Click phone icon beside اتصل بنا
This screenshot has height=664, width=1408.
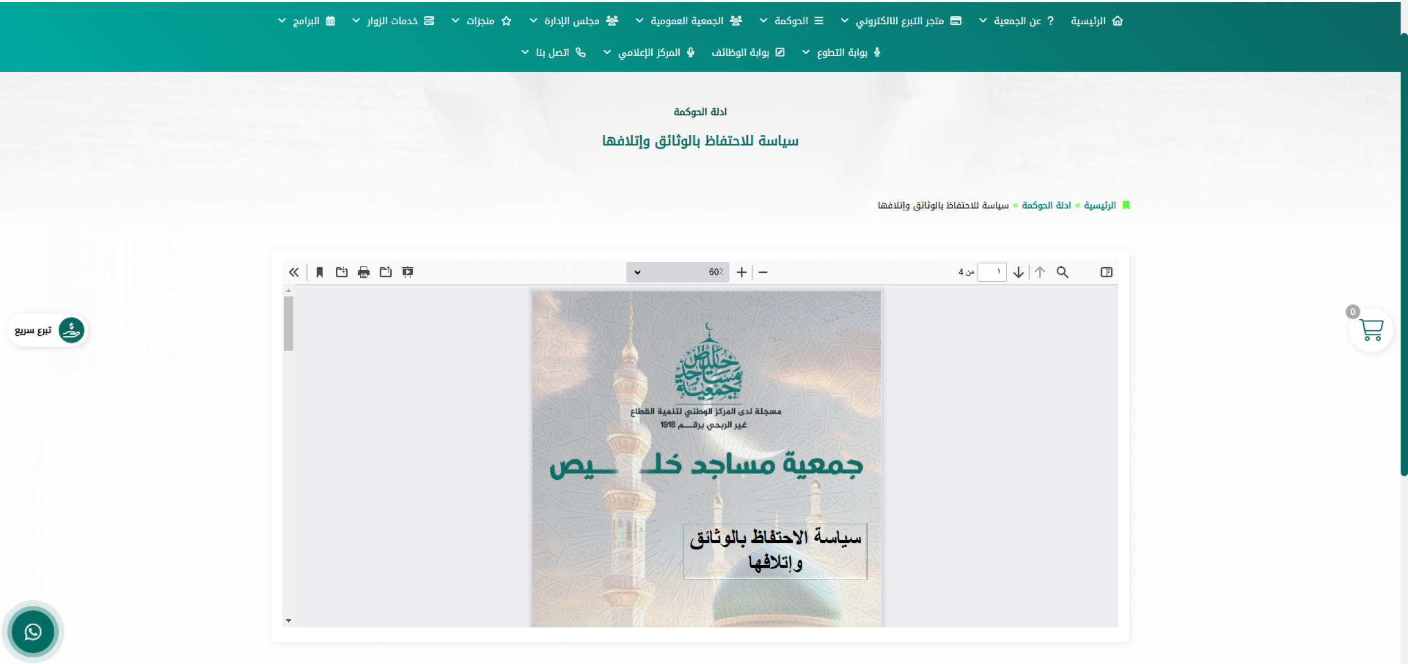tap(580, 53)
